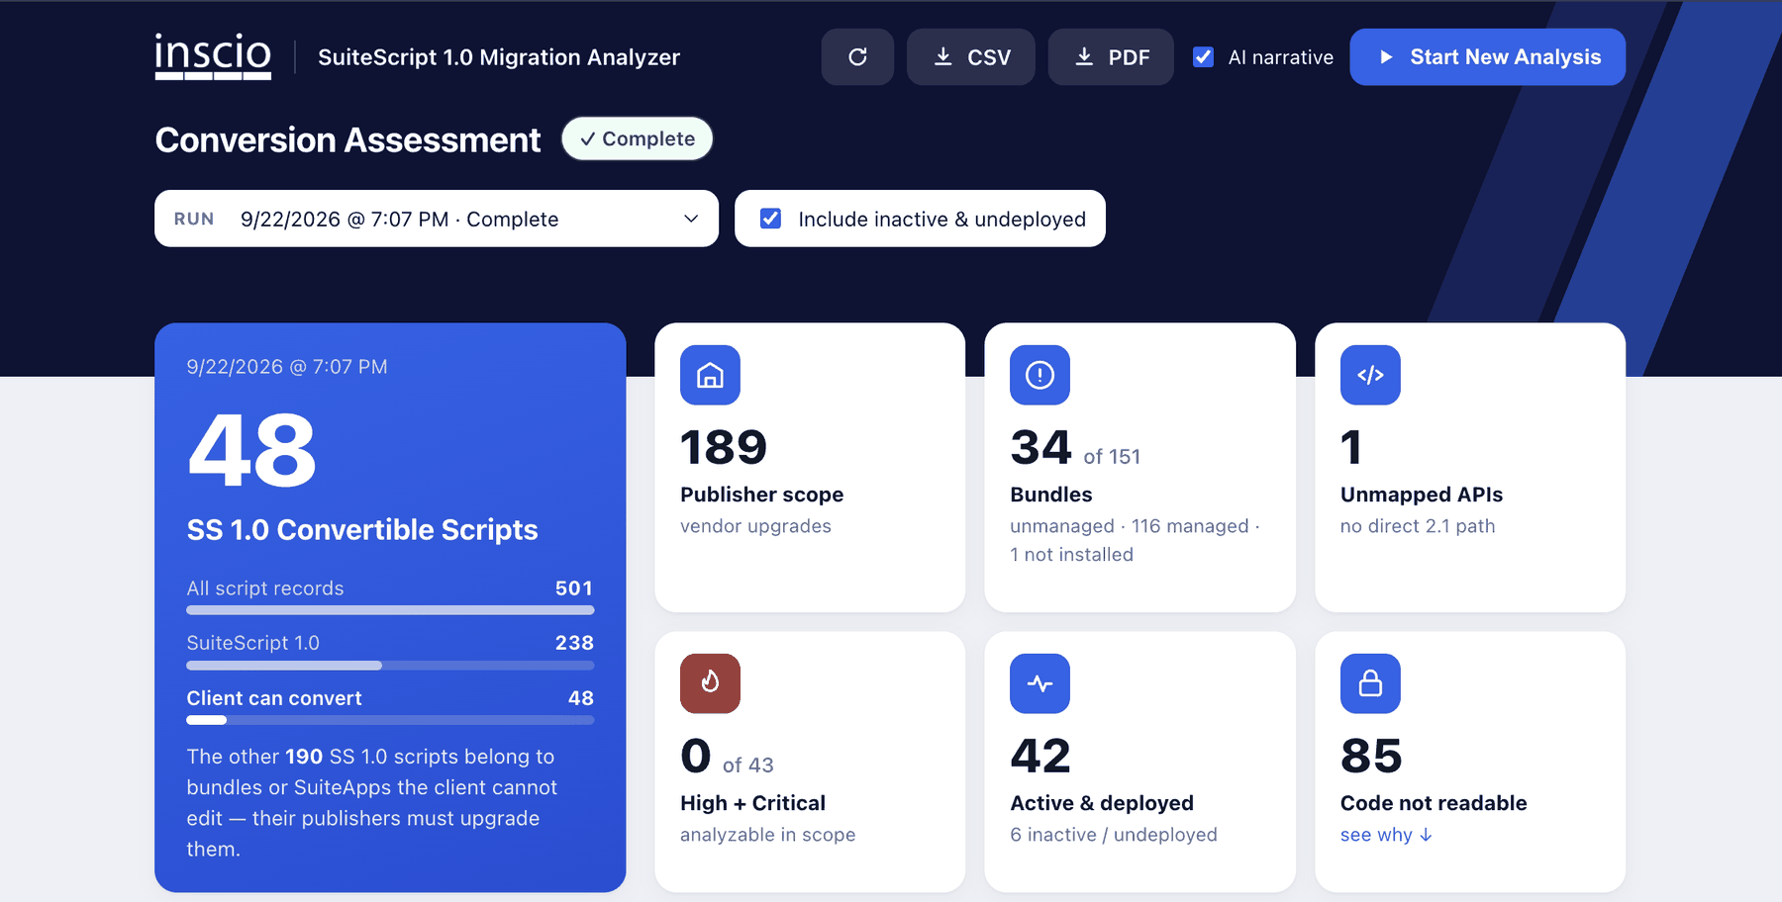This screenshot has width=1782, height=902.
Task: Toggle the AI narrative checkbox
Action: (x=1204, y=57)
